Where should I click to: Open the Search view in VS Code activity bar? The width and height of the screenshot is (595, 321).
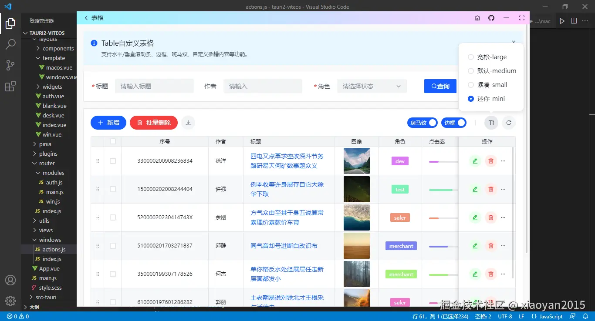coord(10,44)
